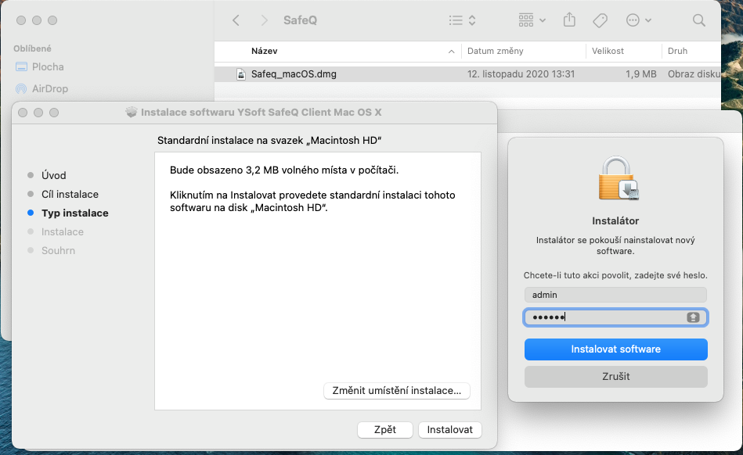
Task: Open the Tags icon in Finder toolbar
Action: click(600, 20)
